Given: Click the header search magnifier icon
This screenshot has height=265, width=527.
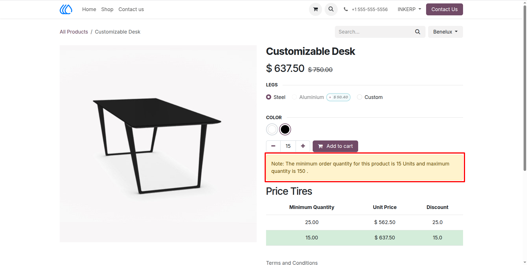Looking at the screenshot, I should 331,9.
